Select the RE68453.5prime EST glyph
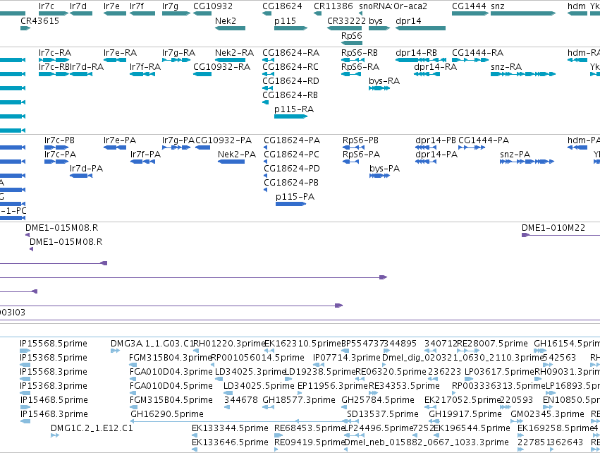600x453 pixels. tap(278, 435)
